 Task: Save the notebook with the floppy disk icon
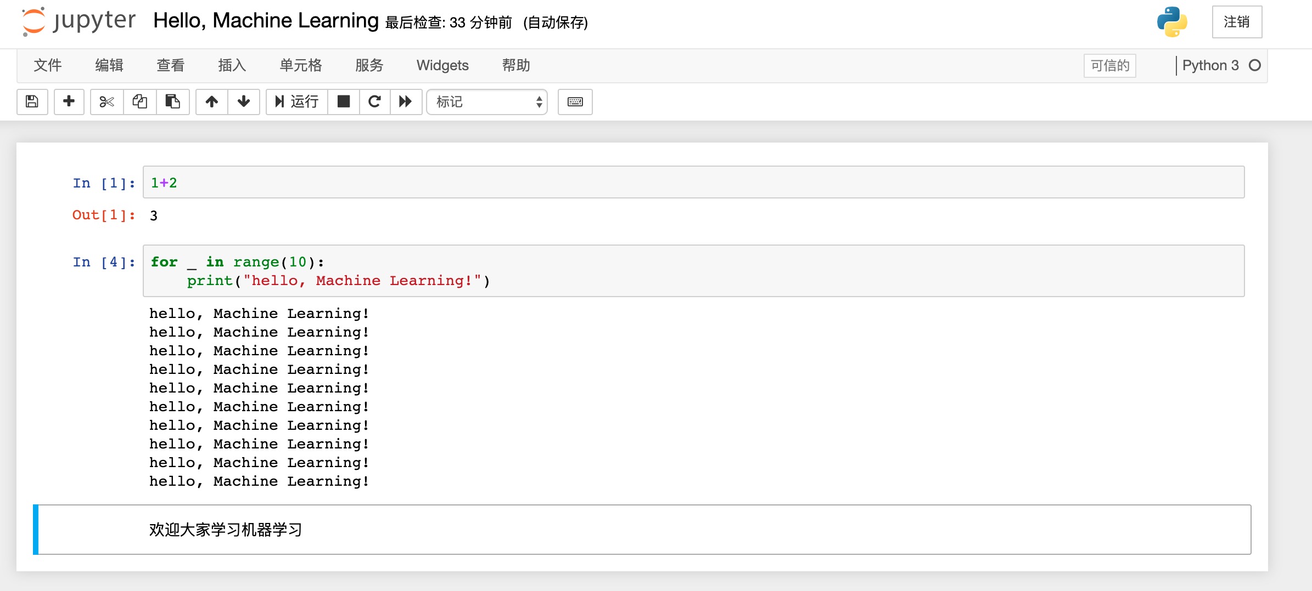32,101
